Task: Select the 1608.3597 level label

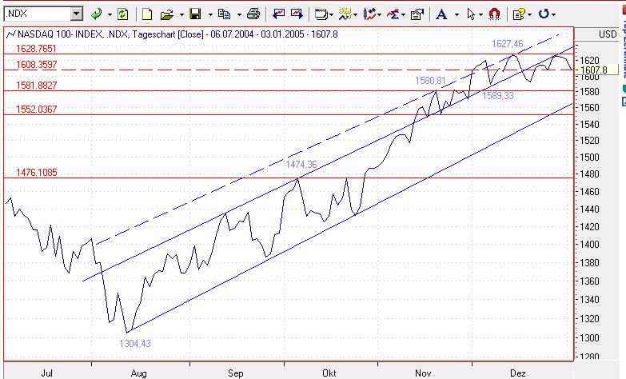Action: pyautogui.click(x=36, y=65)
